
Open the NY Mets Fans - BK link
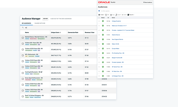pos(117,71)
